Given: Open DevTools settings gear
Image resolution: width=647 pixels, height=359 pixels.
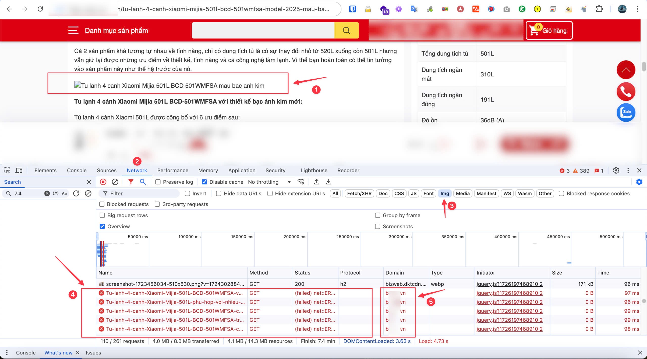Looking at the screenshot, I should pos(616,171).
